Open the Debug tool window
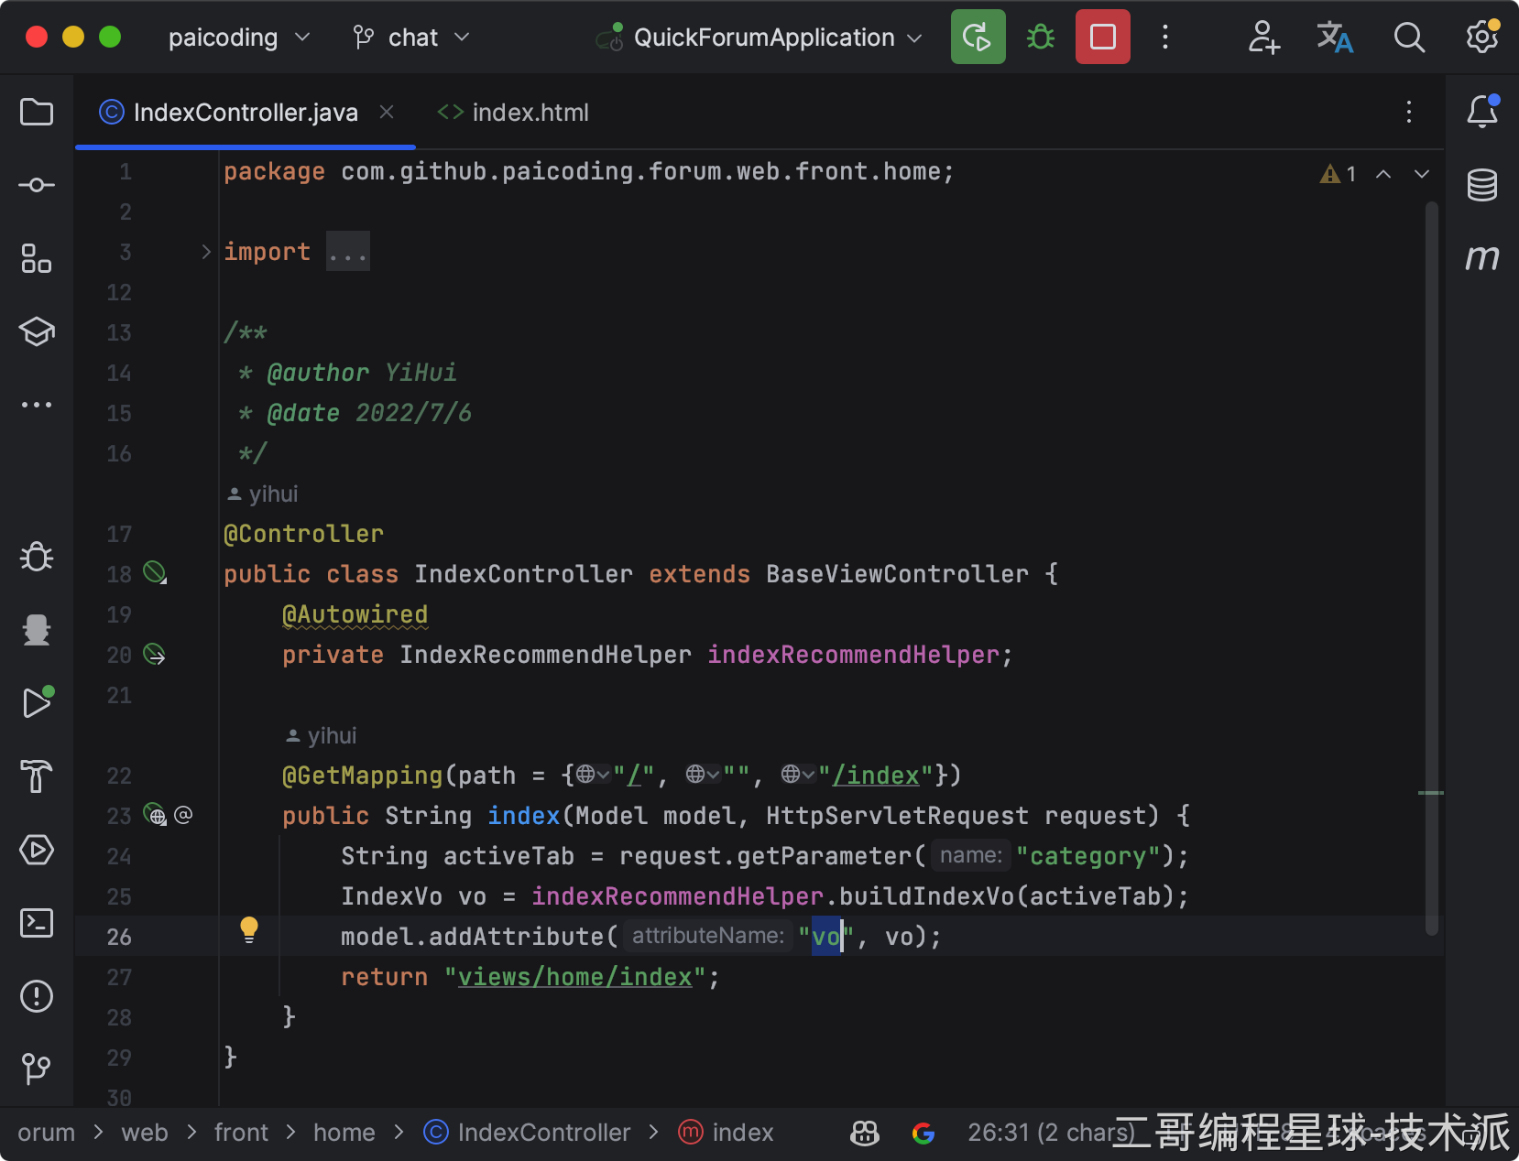The image size is (1519, 1161). coord(37,557)
